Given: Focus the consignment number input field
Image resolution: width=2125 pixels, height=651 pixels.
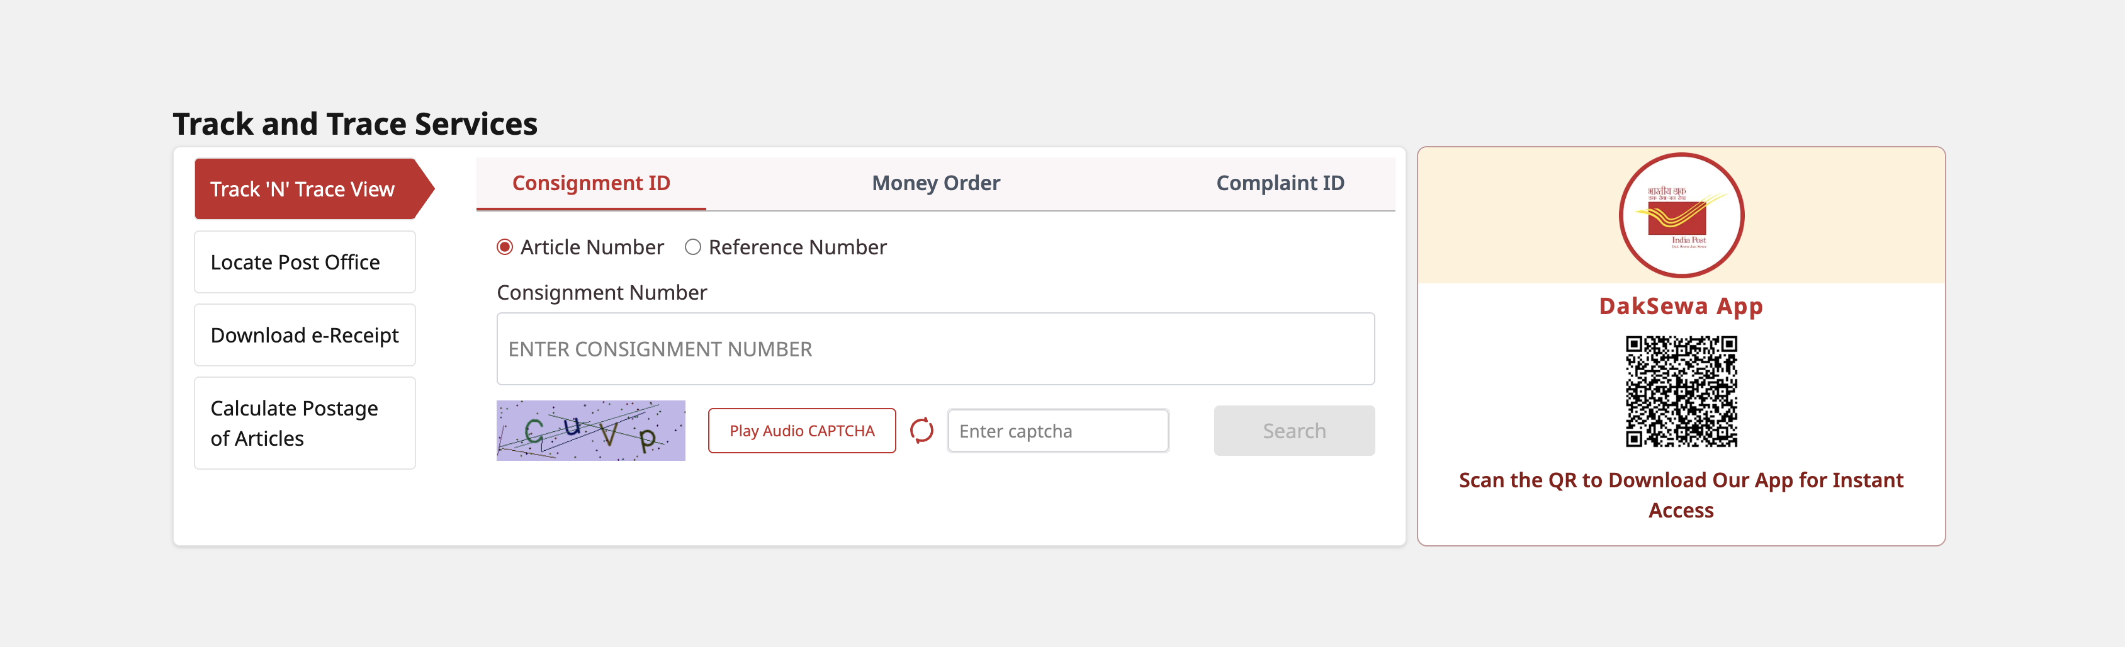Looking at the screenshot, I should click(935, 349).
